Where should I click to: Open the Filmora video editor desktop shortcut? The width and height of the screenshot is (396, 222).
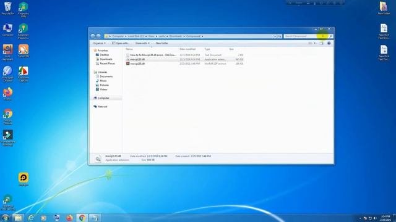point(7,138)
